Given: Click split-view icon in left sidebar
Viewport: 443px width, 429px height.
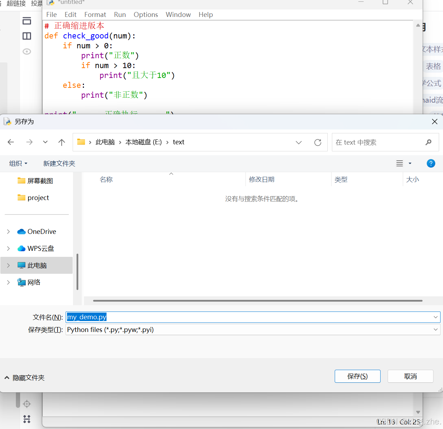Looking at the screenshot, I should tap(27, 36).
